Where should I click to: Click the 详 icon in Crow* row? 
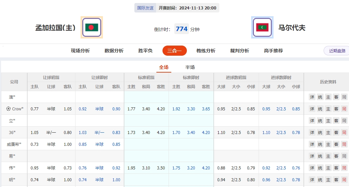[312, 109]
